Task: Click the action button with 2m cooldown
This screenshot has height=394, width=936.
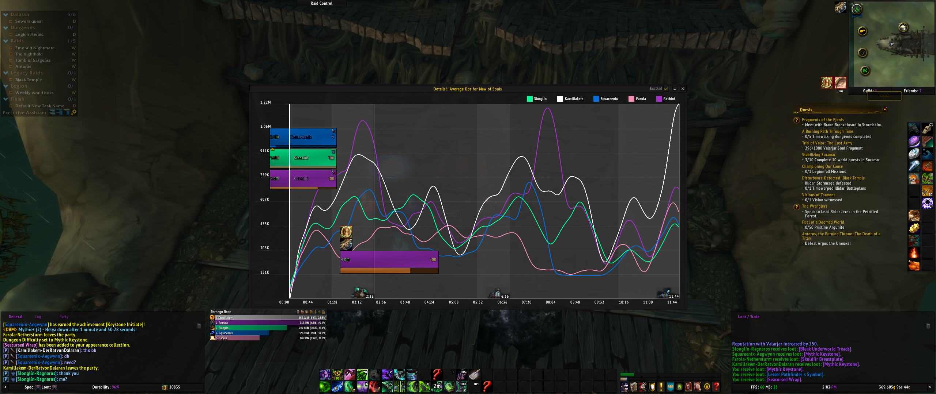Action: point(437,387)
